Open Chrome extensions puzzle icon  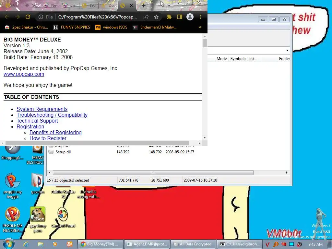(x=169, y=17)
